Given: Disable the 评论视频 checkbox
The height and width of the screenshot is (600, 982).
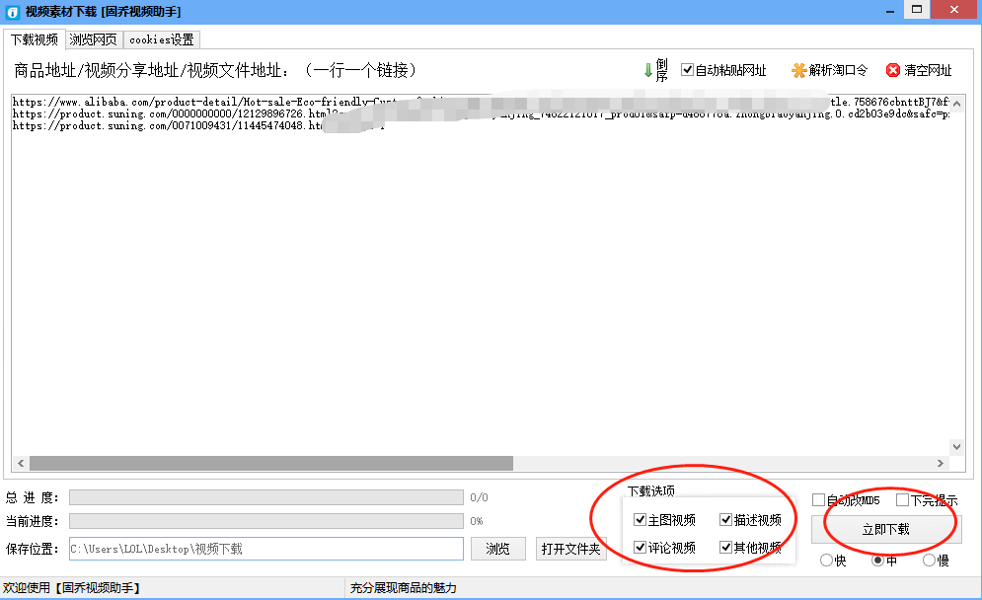Looking at the screenshot, I should (x=640, y=547).
